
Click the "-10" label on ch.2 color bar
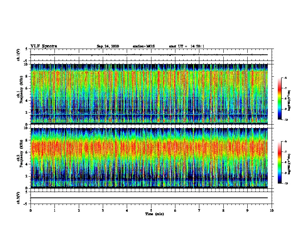pyautogui.click(x=286, y=184)
